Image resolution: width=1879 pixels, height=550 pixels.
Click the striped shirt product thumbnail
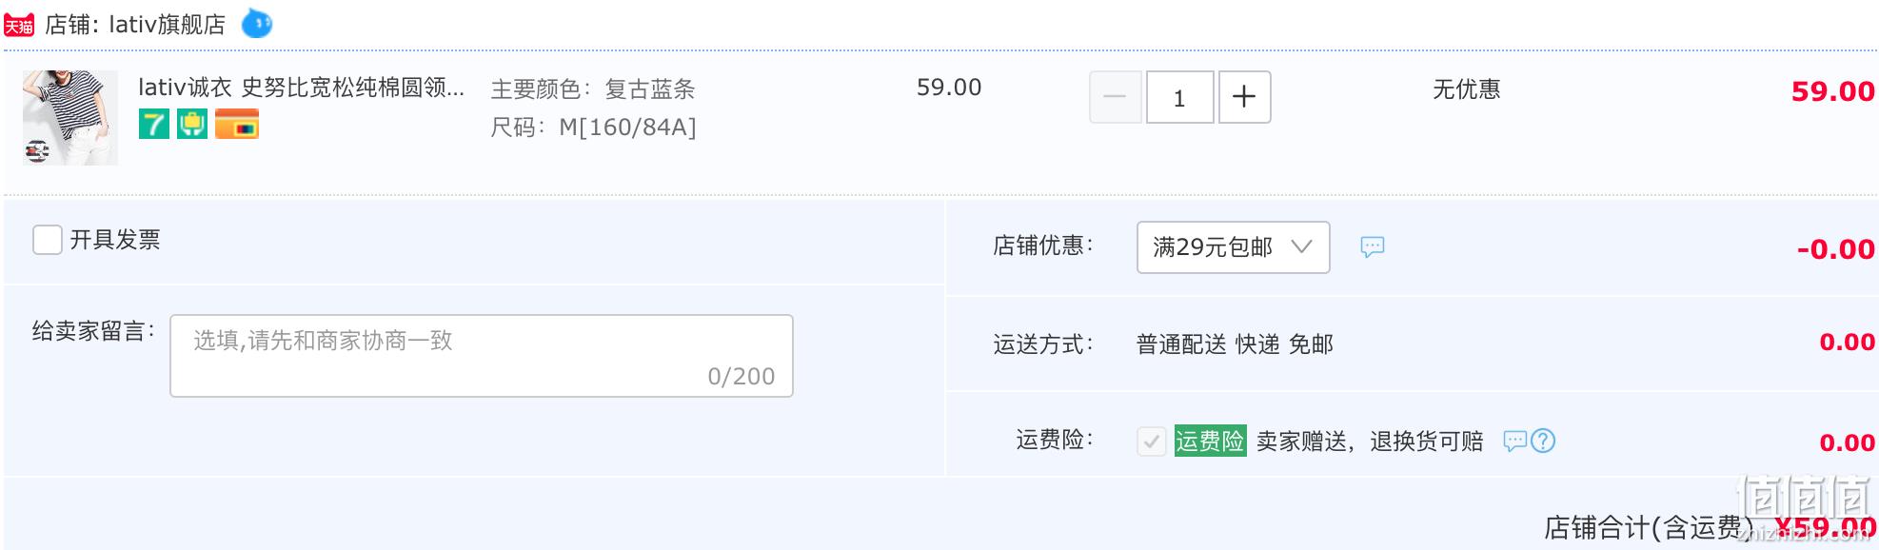click(x=70, y=118)
